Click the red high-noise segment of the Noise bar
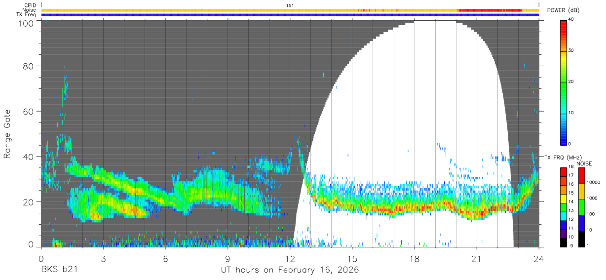Image resolution: width=606 pixels, height=280 pixels. tap(490, 10)
